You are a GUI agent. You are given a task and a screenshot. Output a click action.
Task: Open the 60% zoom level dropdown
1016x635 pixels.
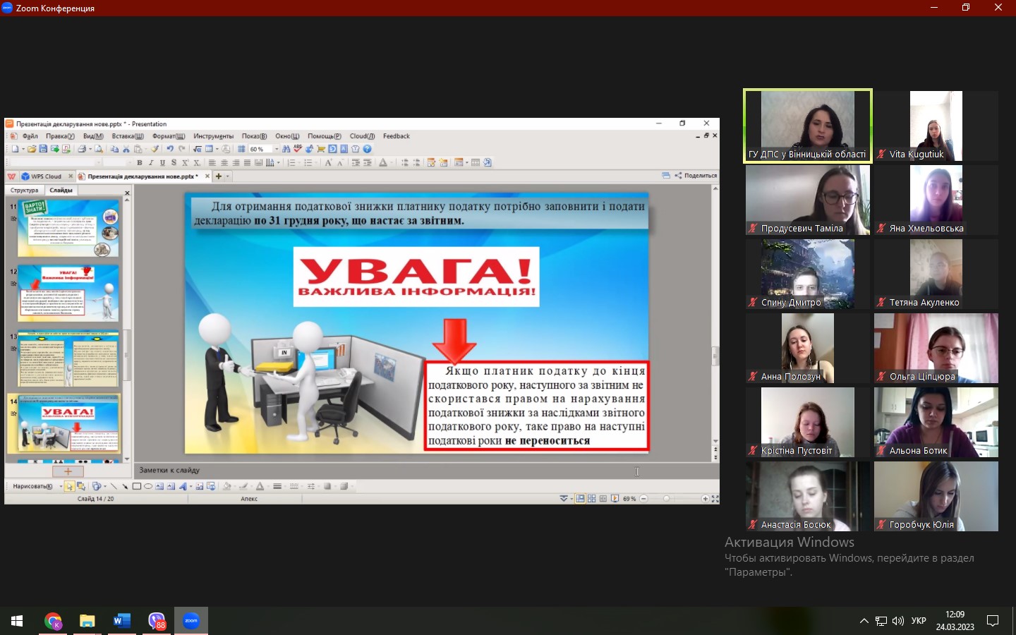(x=277, y=149)
